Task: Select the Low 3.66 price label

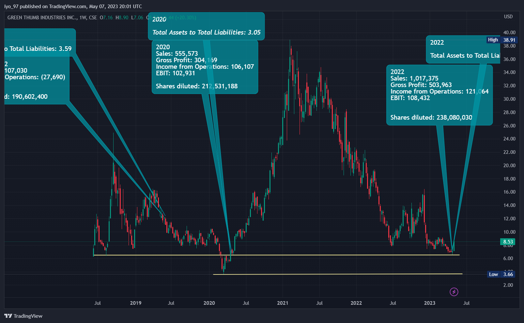Action: coord(502,274)
